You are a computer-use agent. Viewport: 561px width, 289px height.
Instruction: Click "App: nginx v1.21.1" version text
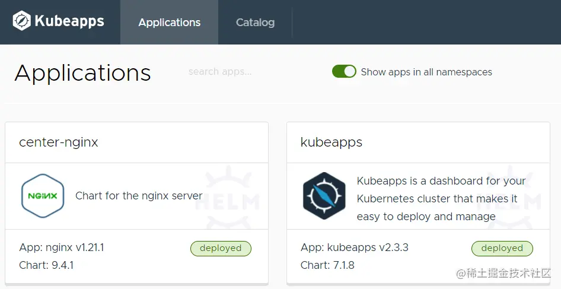click(x=62, y=247)
